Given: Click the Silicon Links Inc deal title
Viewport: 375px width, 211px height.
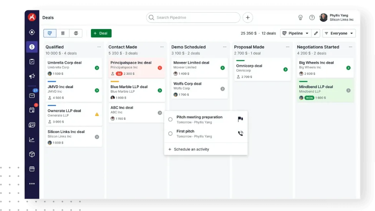Looking at the screenshot, I should coord(66,132).
